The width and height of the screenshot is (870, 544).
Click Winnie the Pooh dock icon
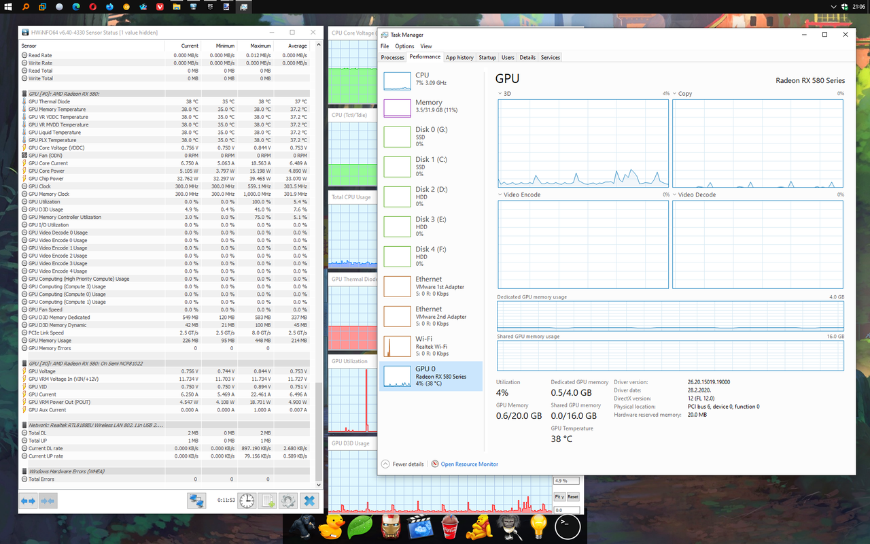click(480, 526)
